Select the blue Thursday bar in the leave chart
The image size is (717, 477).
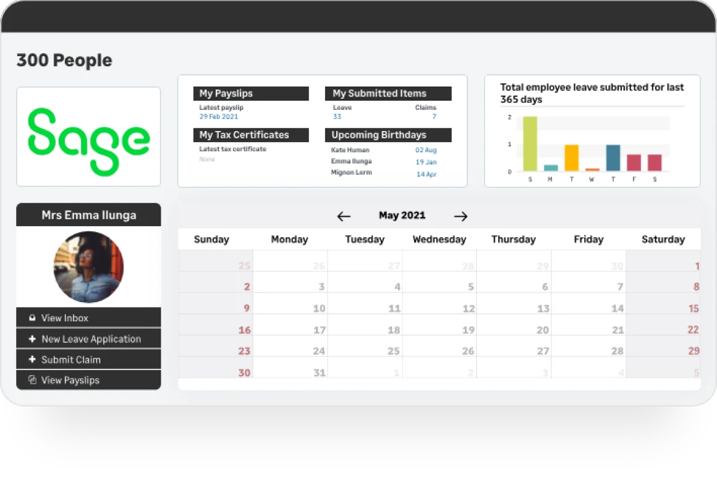(x=613, y=158)
